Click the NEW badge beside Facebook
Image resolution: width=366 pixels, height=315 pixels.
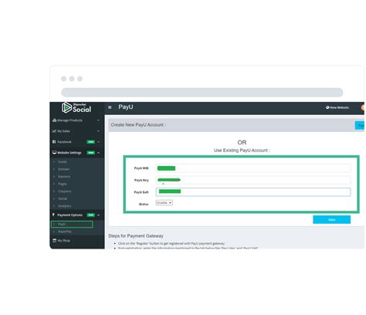click(91, 142)
